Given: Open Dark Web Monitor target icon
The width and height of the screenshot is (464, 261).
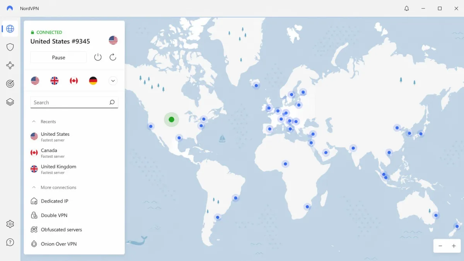Looking at the screenshot, I should [x=10, y=84].
